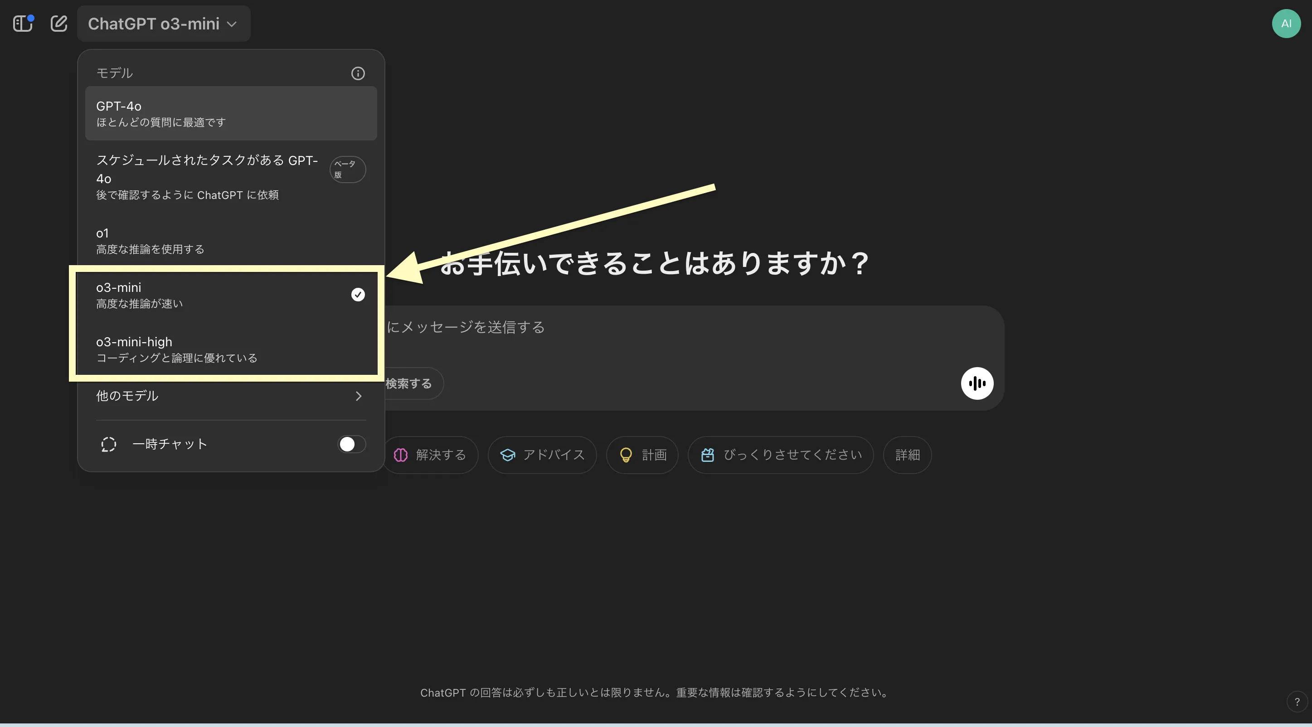Click the text ほとんどの質問に最適です
This screenshot has height=727, width=1312.
point(161,122)
